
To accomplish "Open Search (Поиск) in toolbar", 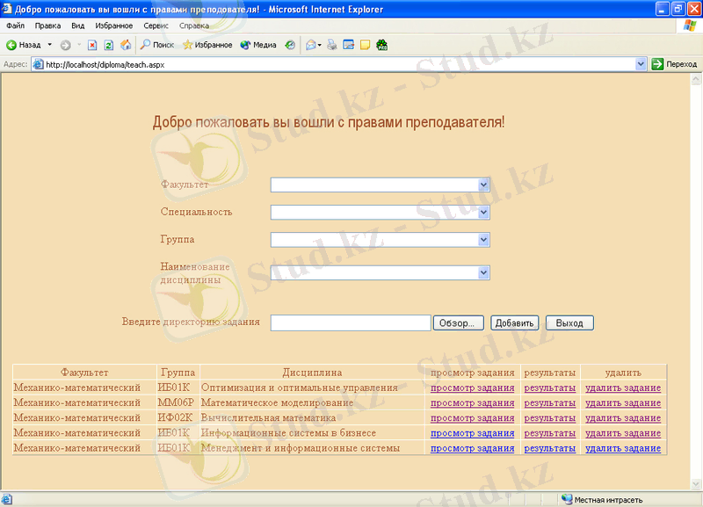I will pyautogui.click(x=157, y=45).
